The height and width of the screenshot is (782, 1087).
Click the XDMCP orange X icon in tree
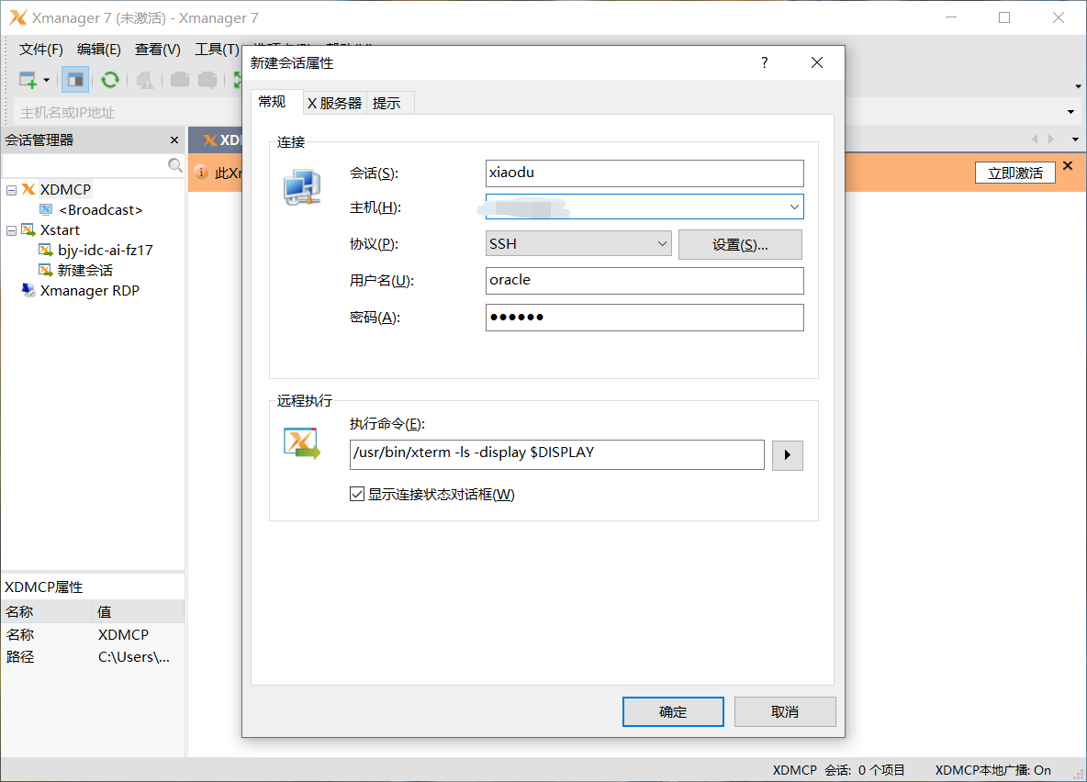pyautogui.click(x=28, y=189)
